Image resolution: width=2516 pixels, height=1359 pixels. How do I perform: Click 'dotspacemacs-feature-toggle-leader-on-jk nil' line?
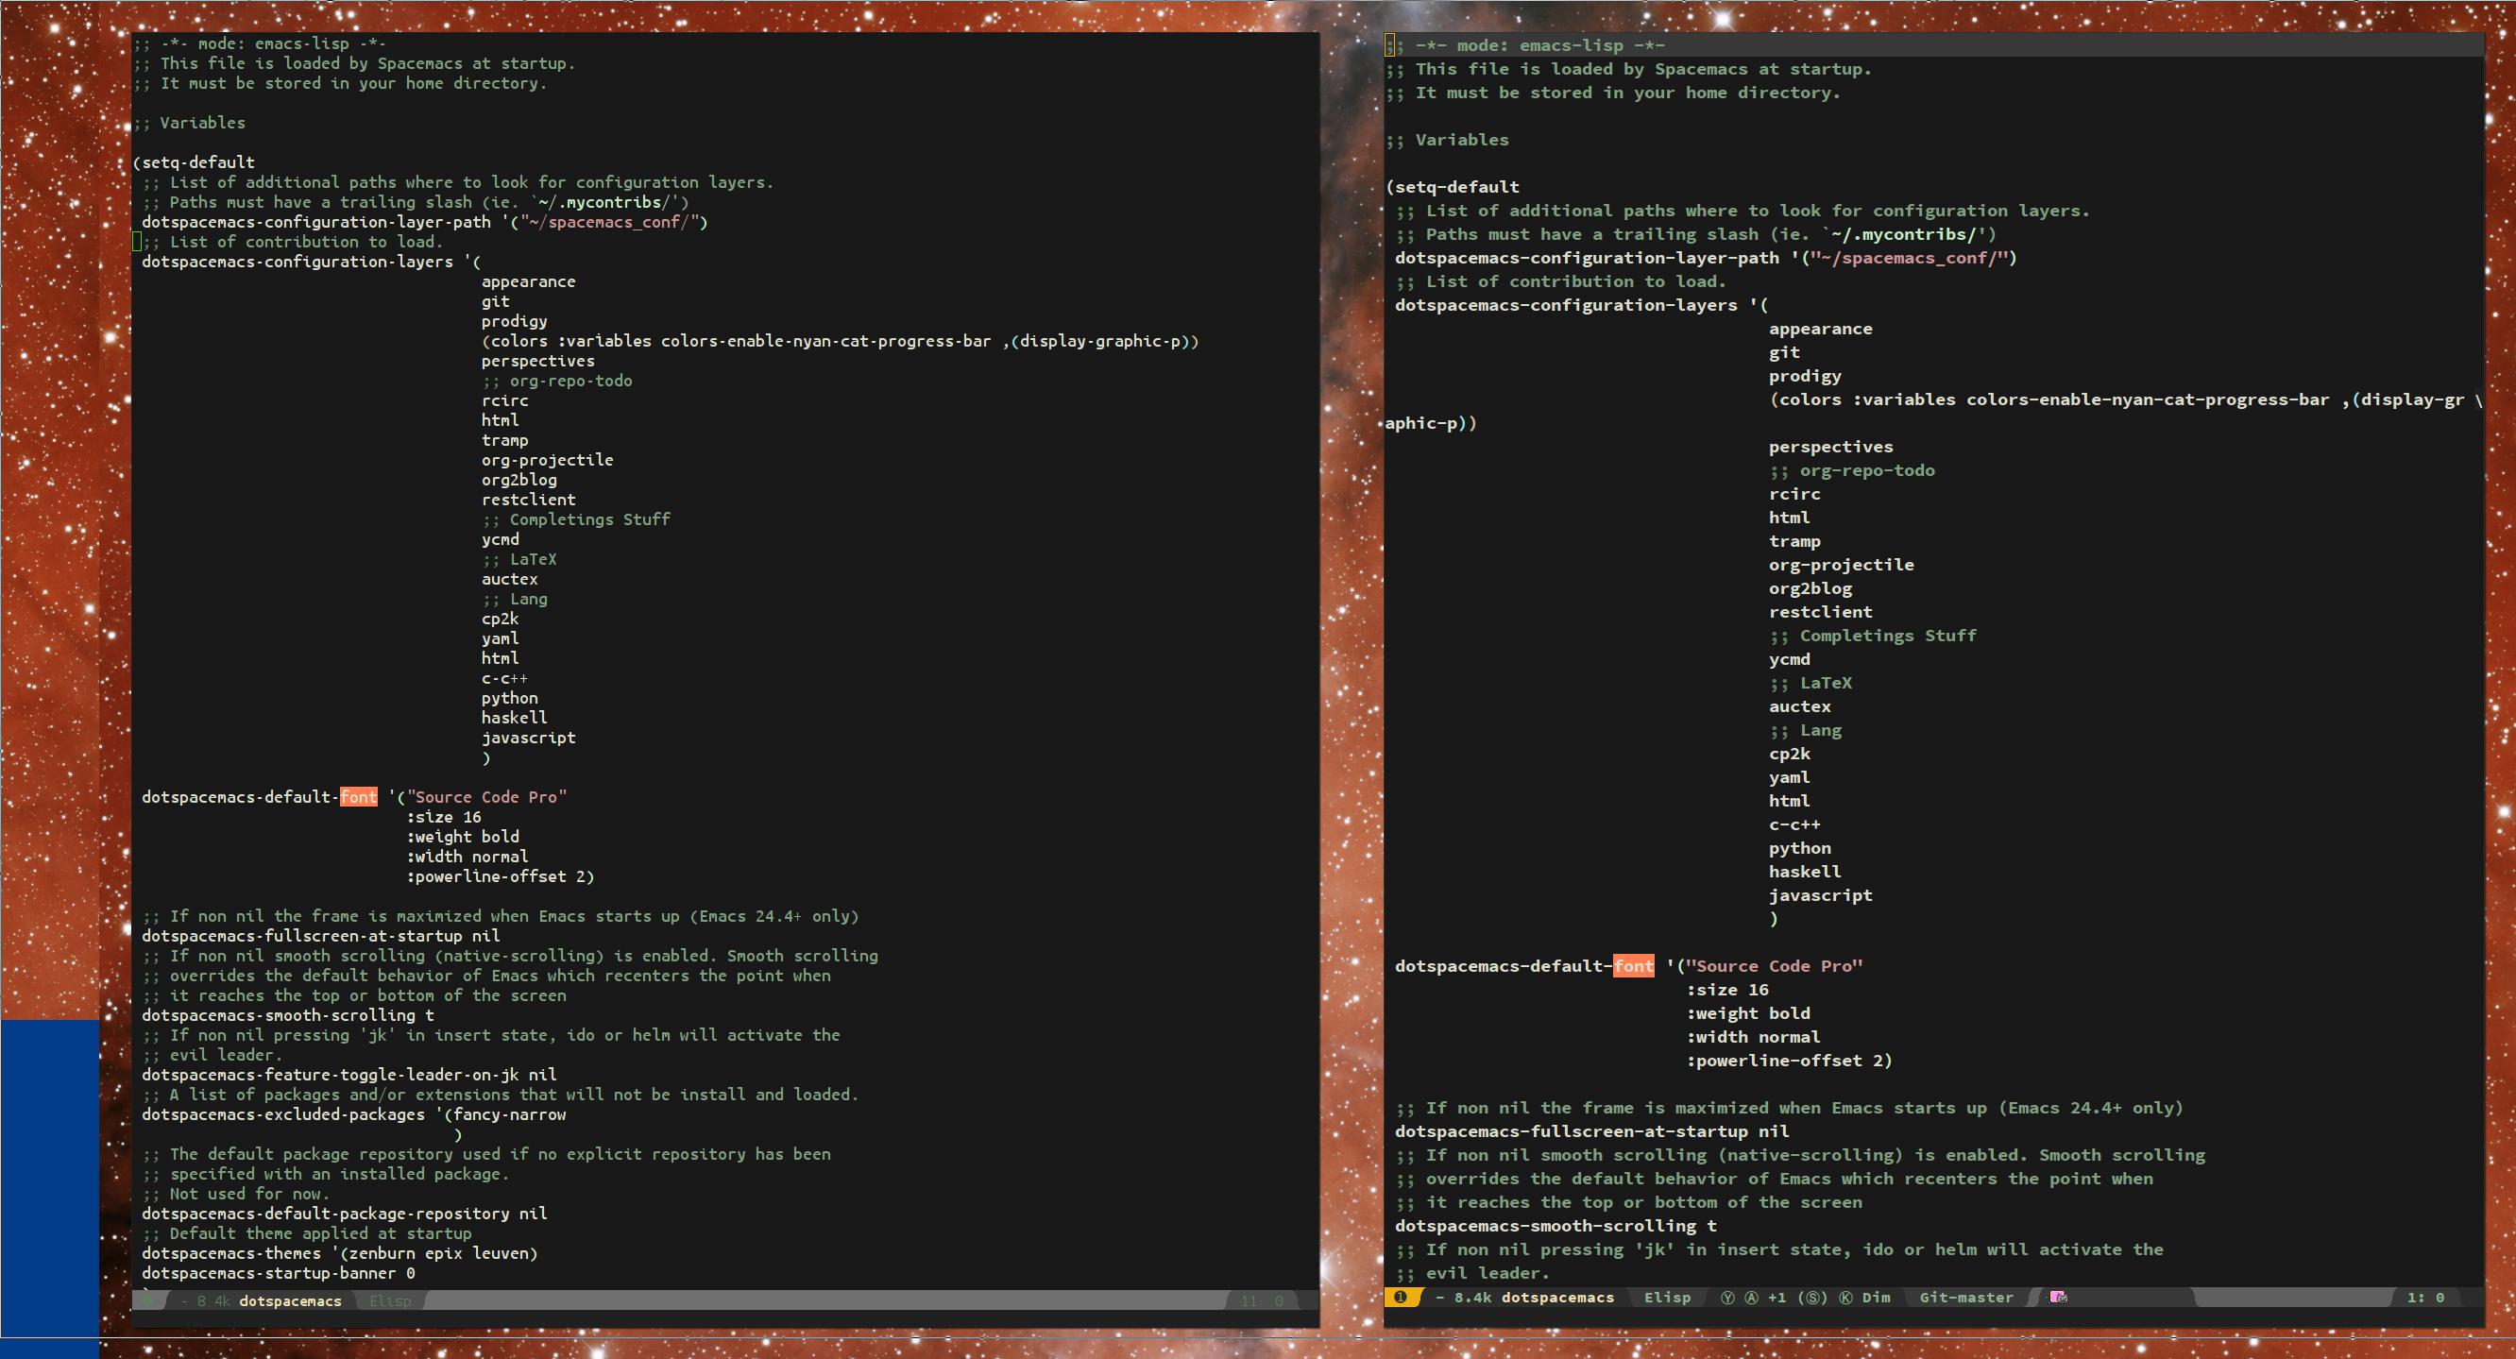349,1075
